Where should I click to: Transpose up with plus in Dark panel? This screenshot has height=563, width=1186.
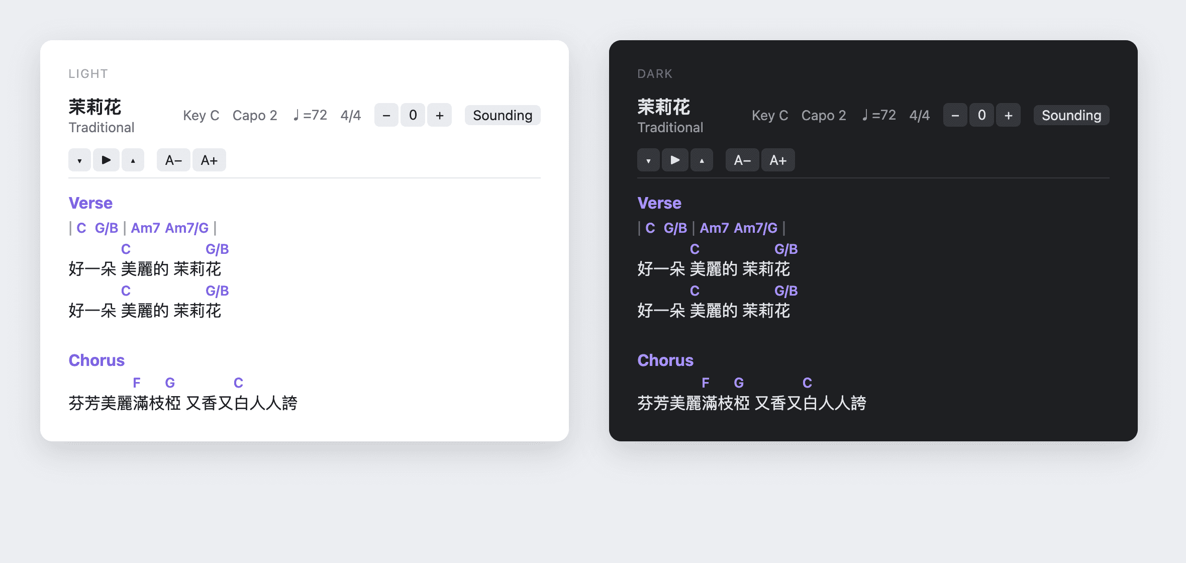pyautogui.click(x=1009, y=115)
